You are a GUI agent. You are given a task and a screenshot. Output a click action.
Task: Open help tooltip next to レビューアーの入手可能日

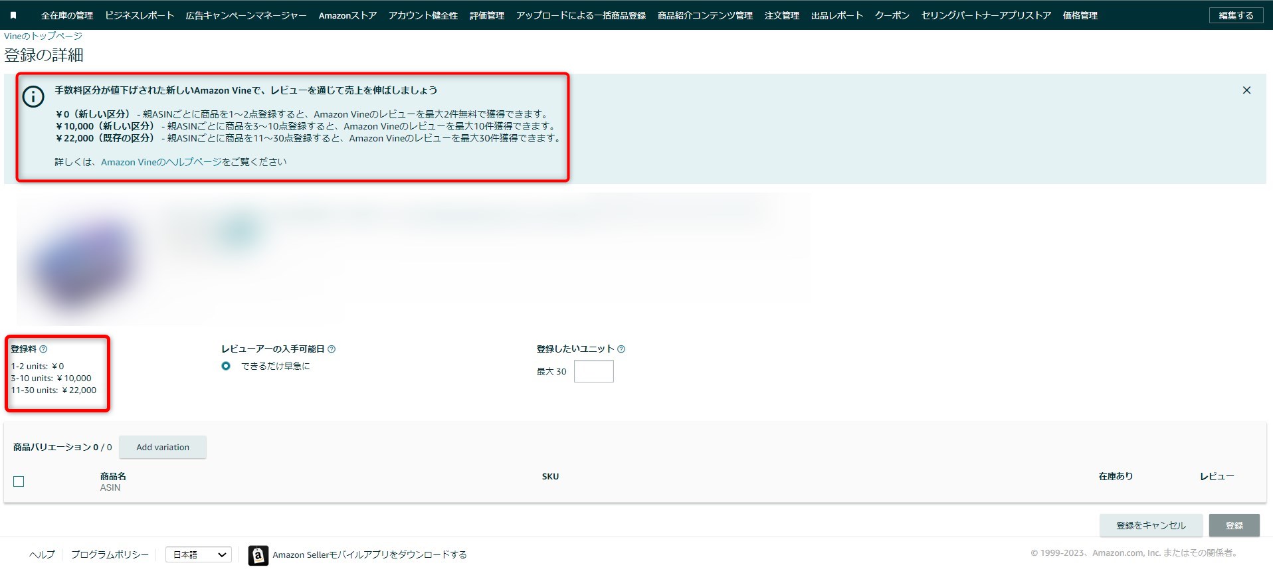[x=332, y=349]
